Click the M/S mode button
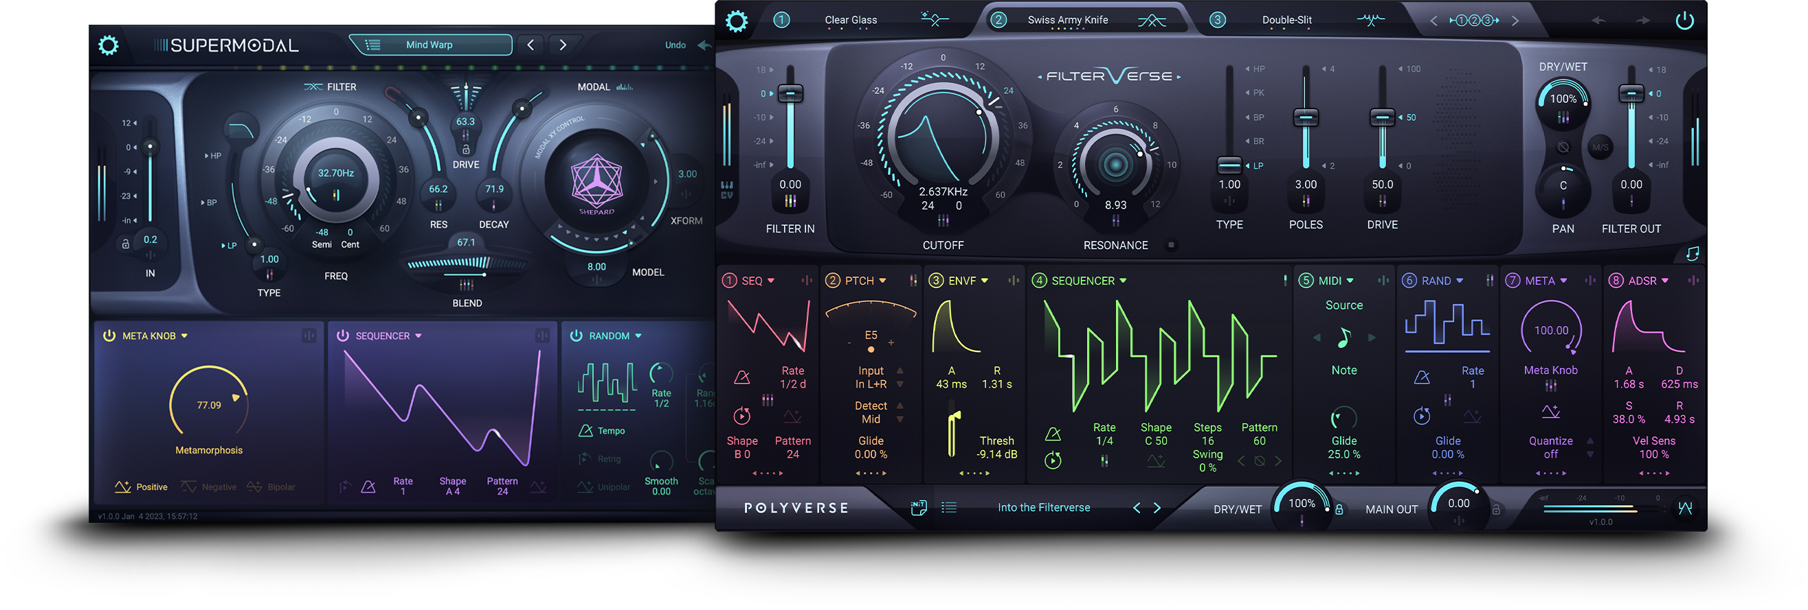Image resolution: width=1808 pixels, height=610 pixels. 1600,148
